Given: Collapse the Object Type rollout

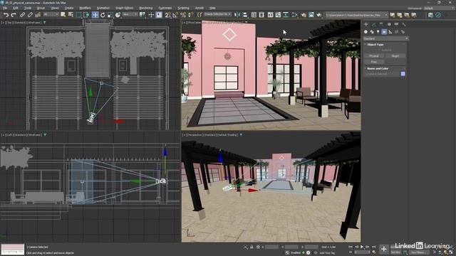Looking at the screenshot, I should (x=375, y=45).
